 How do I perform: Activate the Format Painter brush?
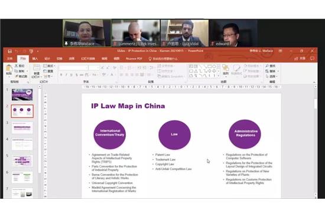click(x=16, y=76)
